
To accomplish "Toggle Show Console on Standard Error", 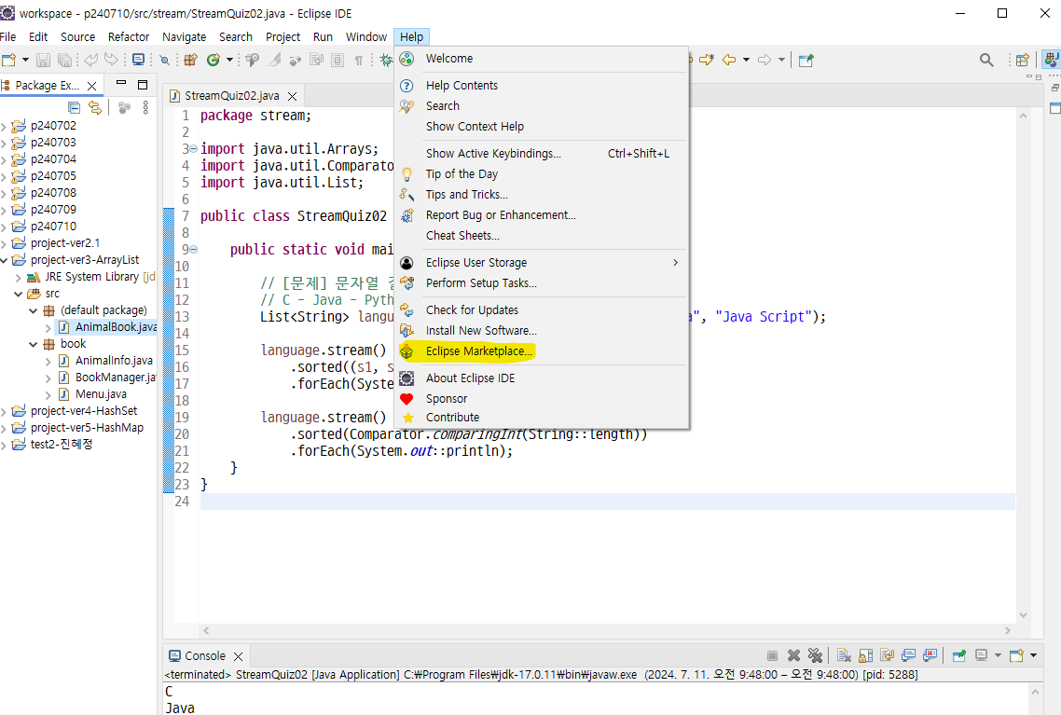I will click(x=930, y=655).
